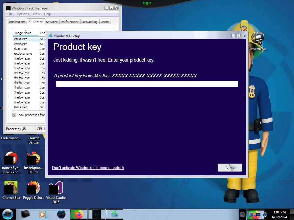294x220 pixels.
Task: Open the View menu in Task Manager
Action: point(36,14)
